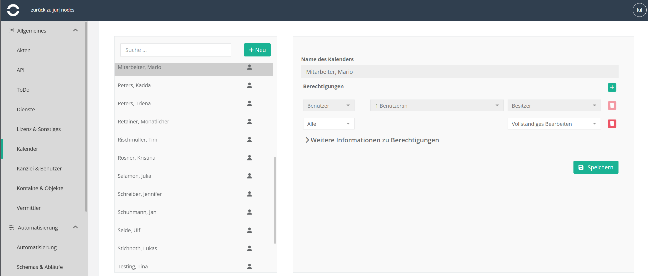648x276 pixels.
Task: Click the Speichern button
Action: (x=596, y=167)
